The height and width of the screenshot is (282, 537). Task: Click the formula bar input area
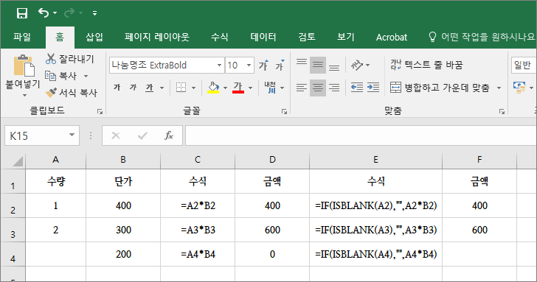point(361,135)
